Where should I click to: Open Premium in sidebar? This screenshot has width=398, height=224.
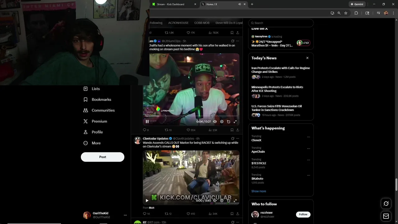point(95,121)
